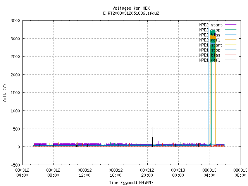Click the black NPD1 defl legend line
Viewport: 248px width, 186px height.
coord(231,60)
